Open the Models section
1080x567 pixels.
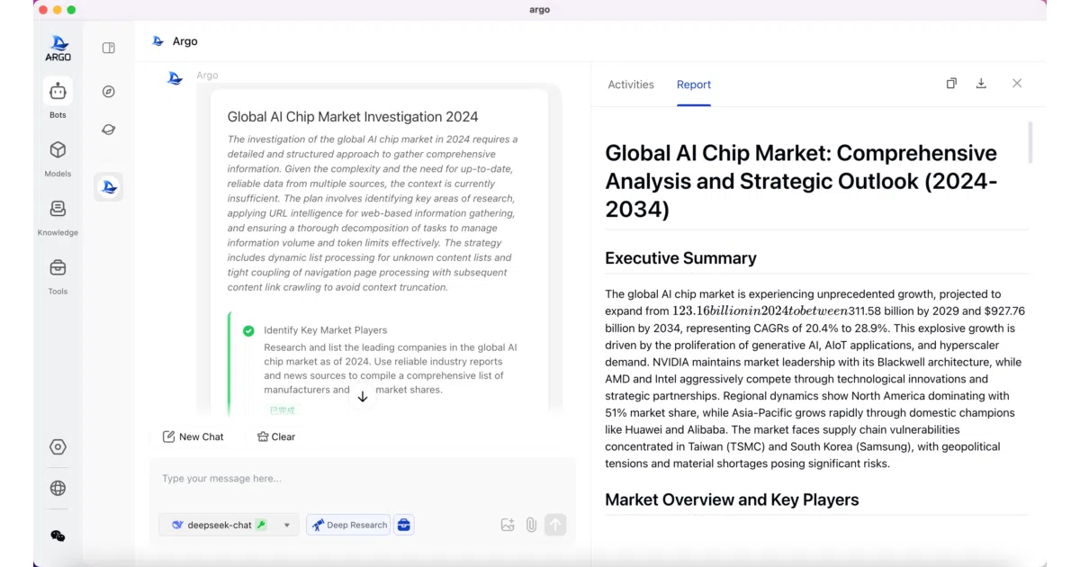tap(58, 157)
